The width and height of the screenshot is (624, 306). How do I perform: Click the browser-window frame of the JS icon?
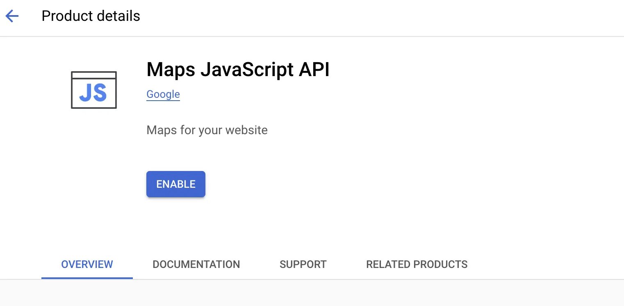[93, 76]
